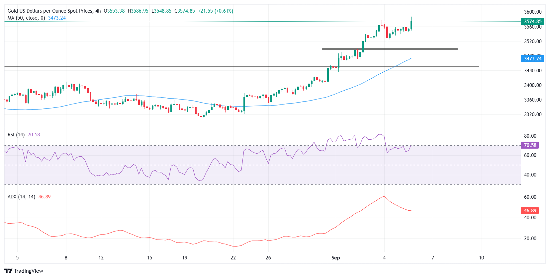Viewport: 550px width, 278px height.
Task: Click the red 46.89 ADX value tag
Action: 530,211
